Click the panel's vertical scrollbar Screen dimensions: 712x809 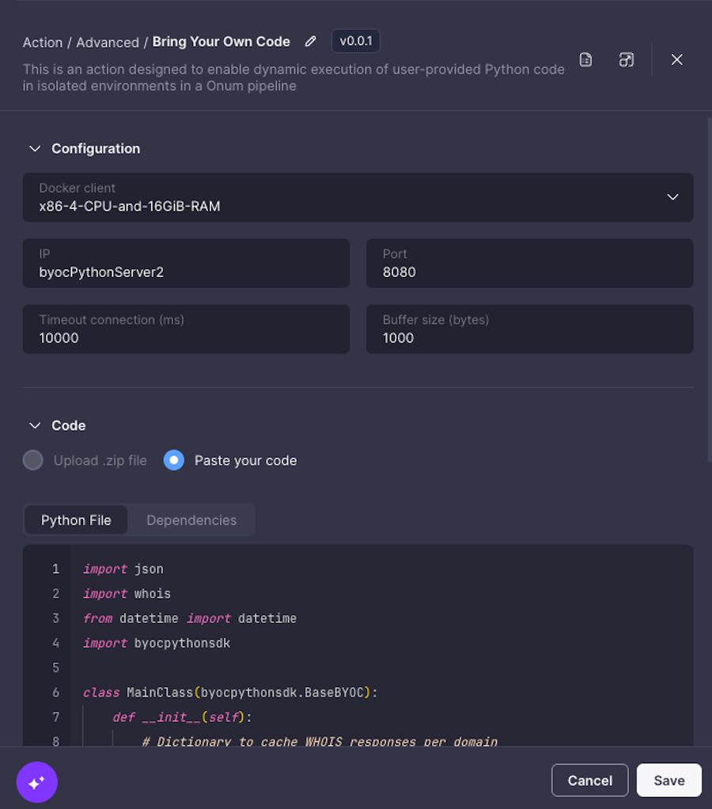coord(710,289)
